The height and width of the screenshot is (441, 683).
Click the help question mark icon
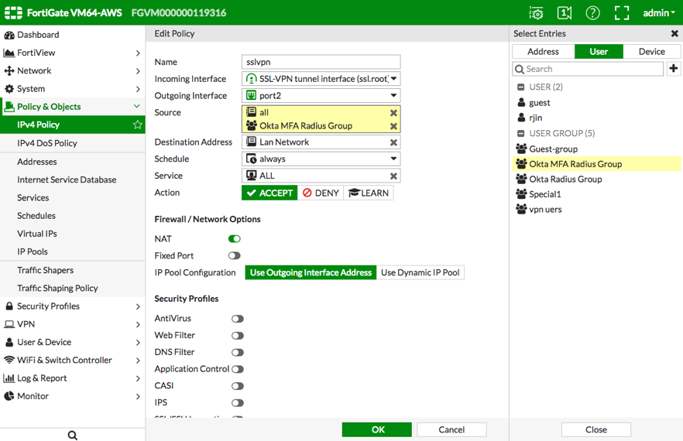[592, 13]
